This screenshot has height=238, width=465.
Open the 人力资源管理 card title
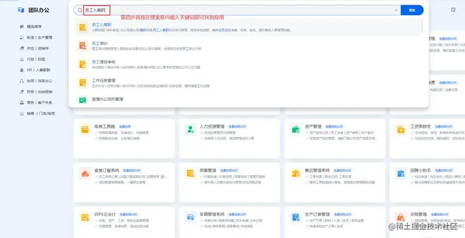pyautogui.click(x=212, y=127)
